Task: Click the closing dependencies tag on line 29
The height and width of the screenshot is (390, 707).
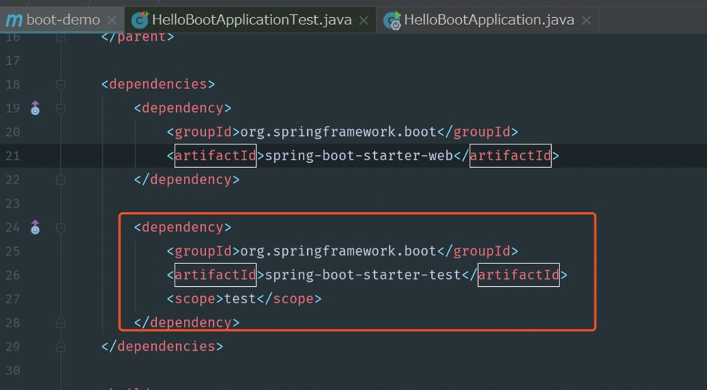Action: point(162,347)
